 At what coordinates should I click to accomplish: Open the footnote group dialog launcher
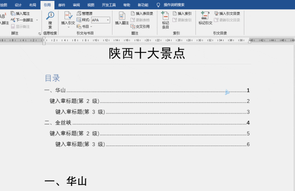[39, 34]
